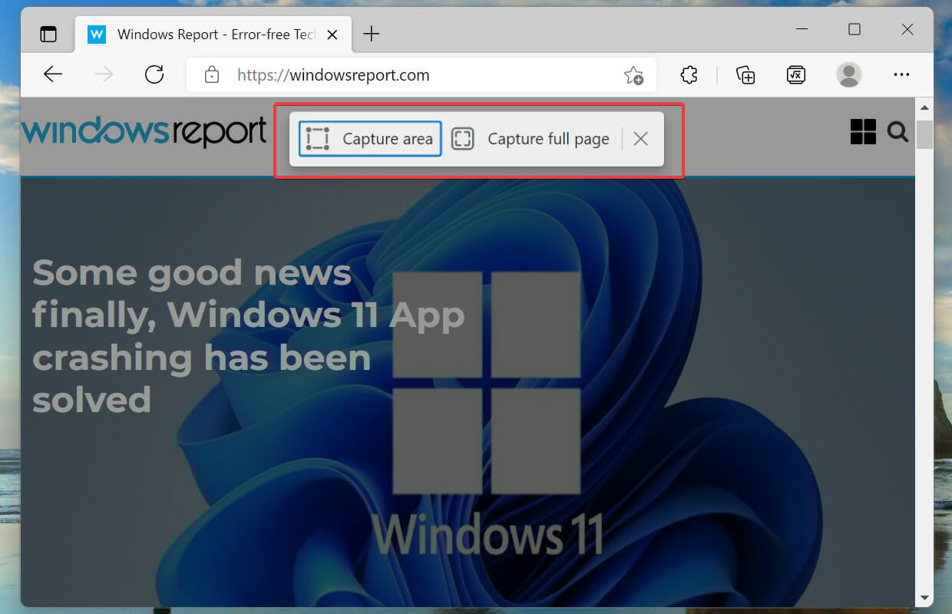Click the address bar URL field
The image size is (952, 614).
[x=422, y=75]
